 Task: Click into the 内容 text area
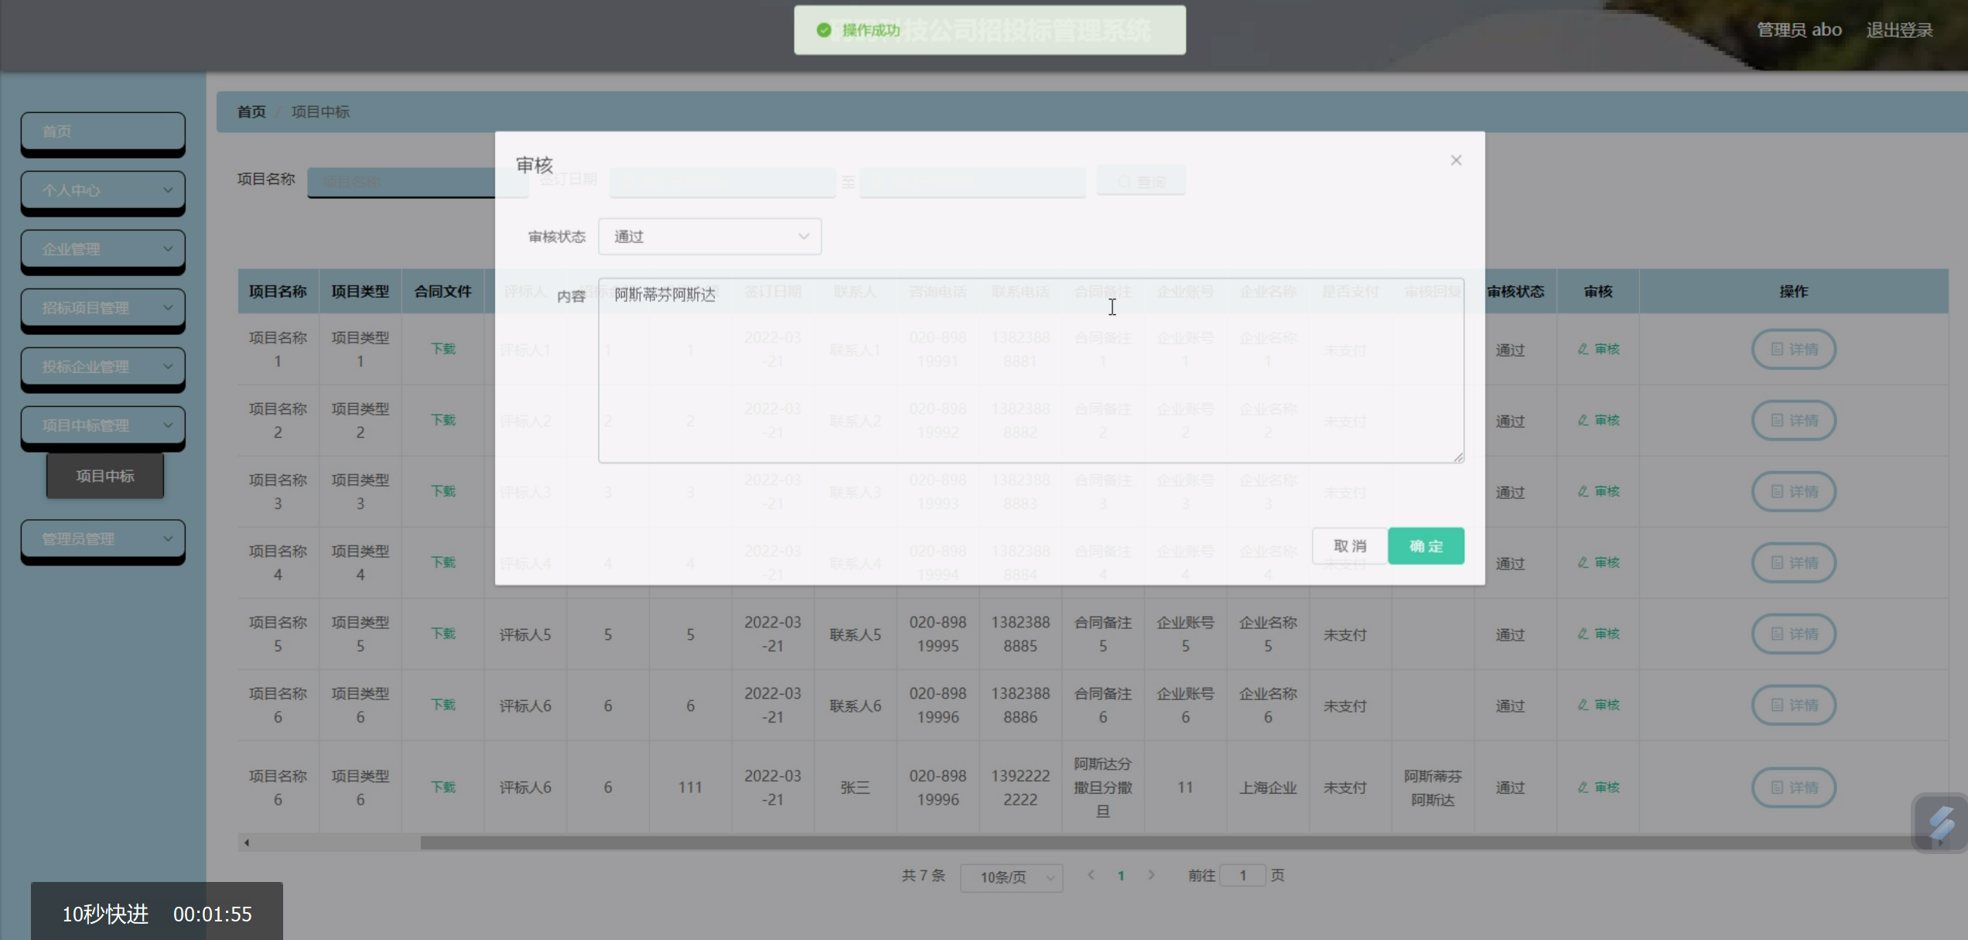[x=1030, y=371]
